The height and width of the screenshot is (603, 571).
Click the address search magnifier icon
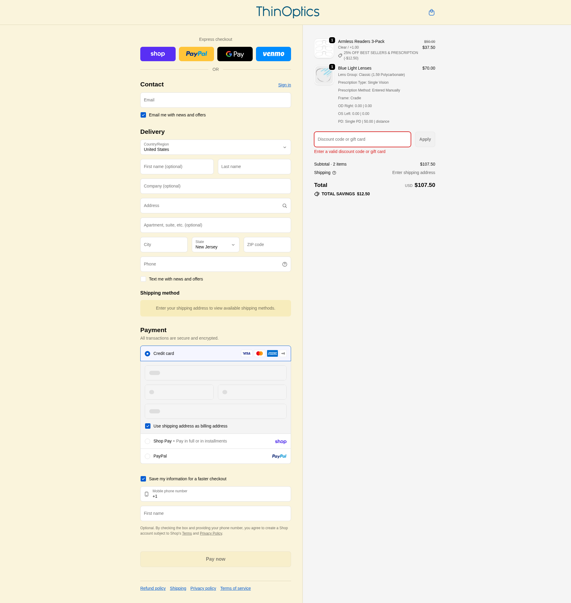pos(284,206)
